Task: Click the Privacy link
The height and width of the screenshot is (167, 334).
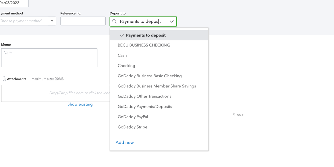Action: click(238, 114)
